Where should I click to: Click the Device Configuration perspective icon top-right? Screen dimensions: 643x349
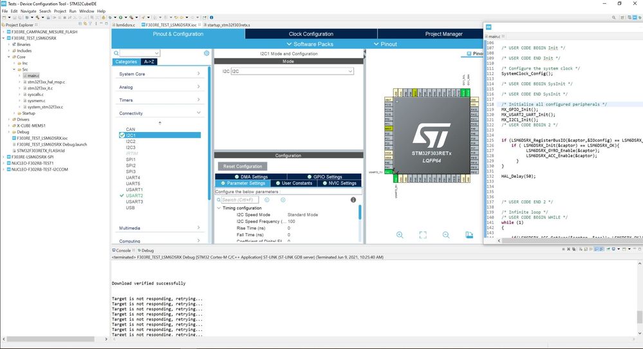[635, 17]
